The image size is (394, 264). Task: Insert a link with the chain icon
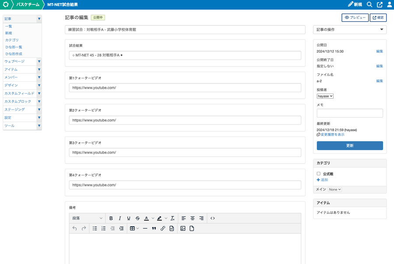click(x=163, y=228)
